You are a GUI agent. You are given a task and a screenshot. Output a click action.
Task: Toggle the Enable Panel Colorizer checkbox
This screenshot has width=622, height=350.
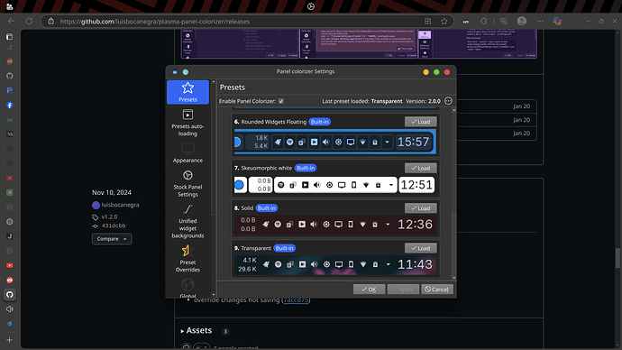tap(281, 101)
